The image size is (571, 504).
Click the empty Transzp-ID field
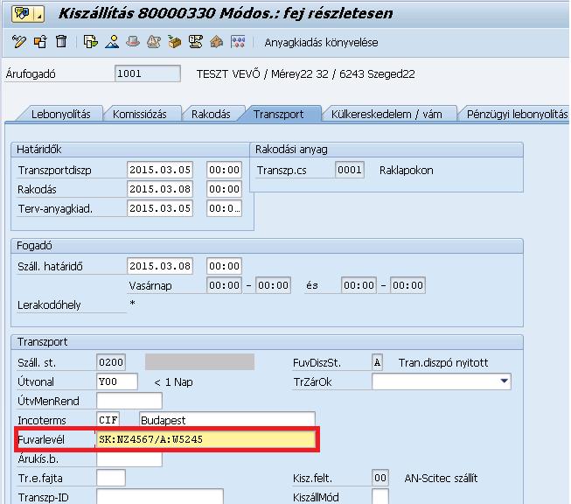point(160,497)
